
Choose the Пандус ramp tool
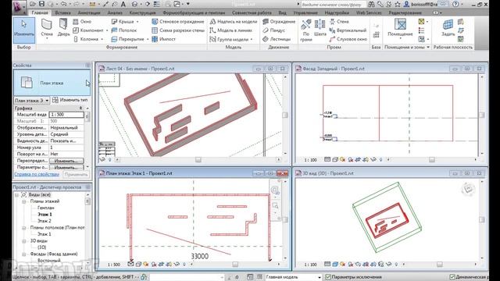274,30
